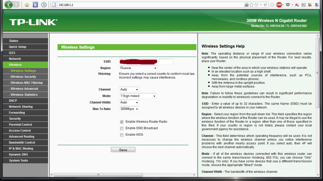The image size is (323, 181).
Task: Open Dynamic DNS in the sidebar
Action: click(26, 154)
